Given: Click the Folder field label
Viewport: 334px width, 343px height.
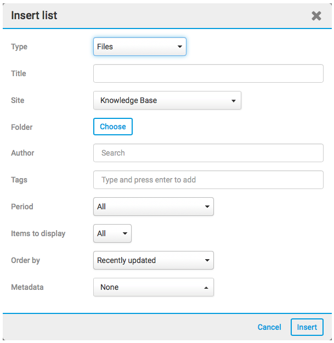Looking at the screenshot, I should [x=22, y=127].
